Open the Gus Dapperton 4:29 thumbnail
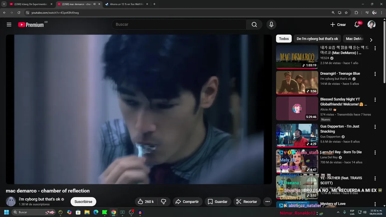Viewport: 386px width, 217px height. (x=297, y=135)
